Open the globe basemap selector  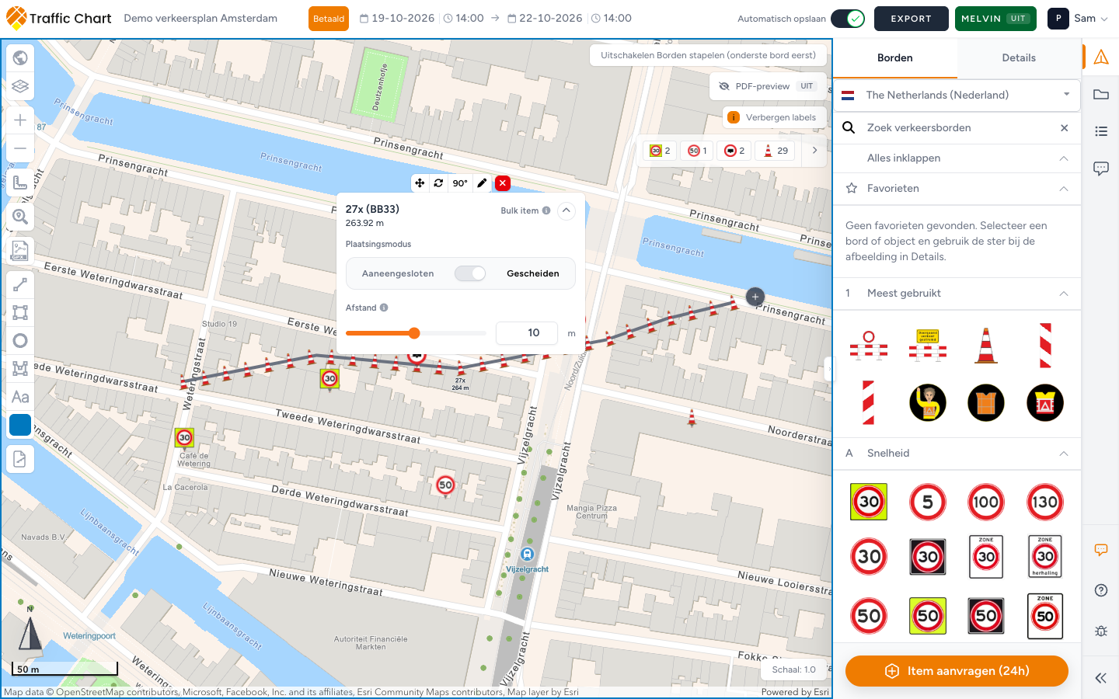(x=20, y=58)
